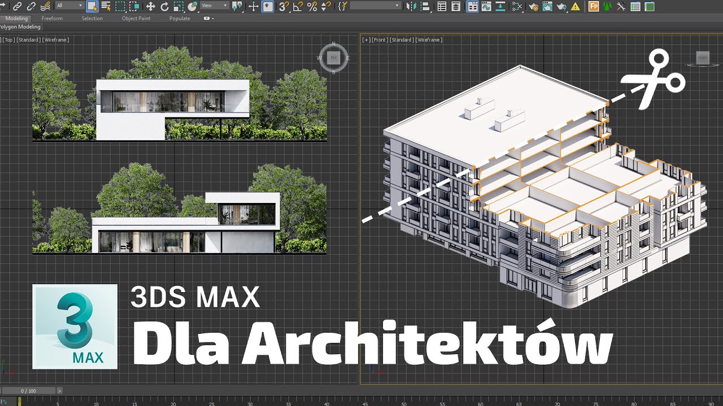Activate Select and Place tool
The height and width of the screenshot is (406, 723).
193,6
